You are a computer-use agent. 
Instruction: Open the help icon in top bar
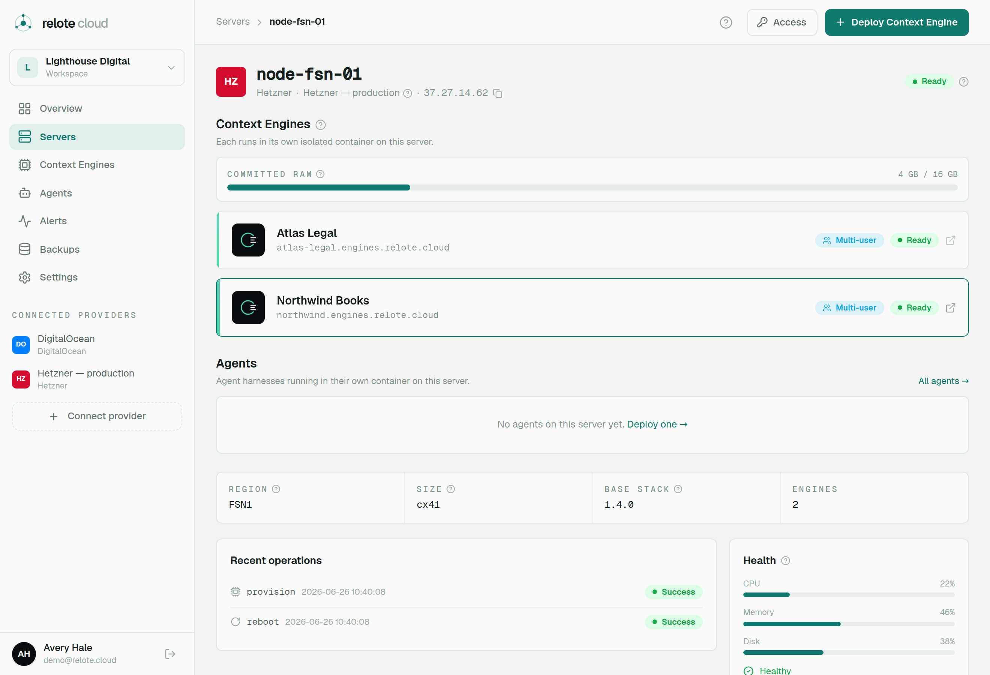(726, 22)
